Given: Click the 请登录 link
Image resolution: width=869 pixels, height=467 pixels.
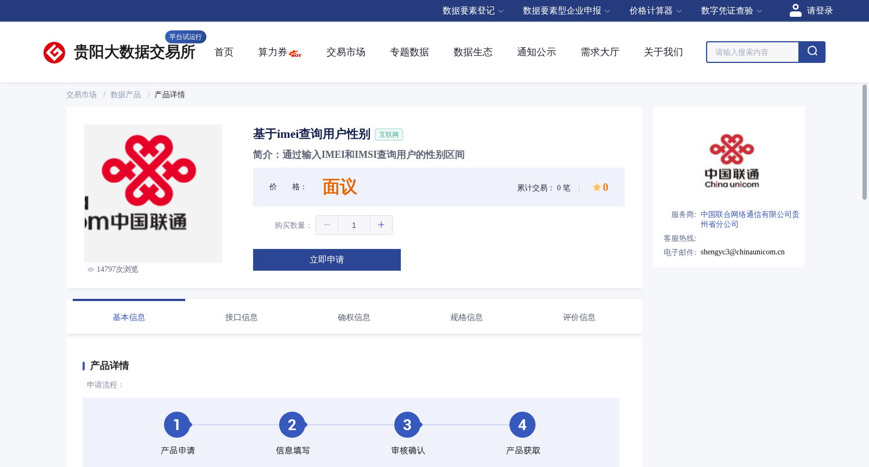Looking at the screenshot, I should coord(820,11).
